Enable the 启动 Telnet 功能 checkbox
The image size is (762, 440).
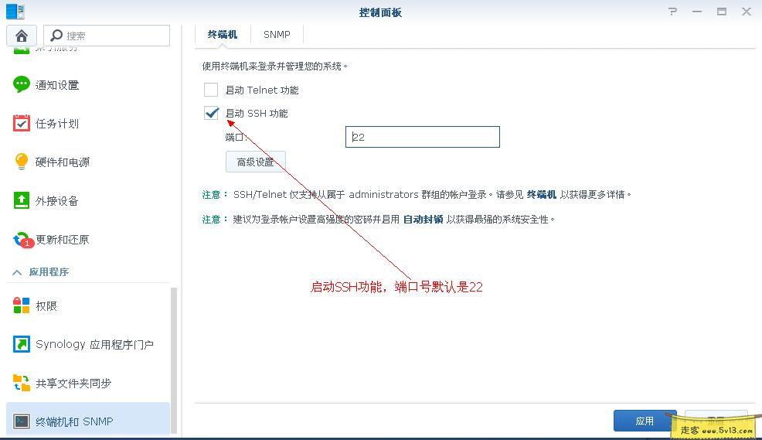211,90
